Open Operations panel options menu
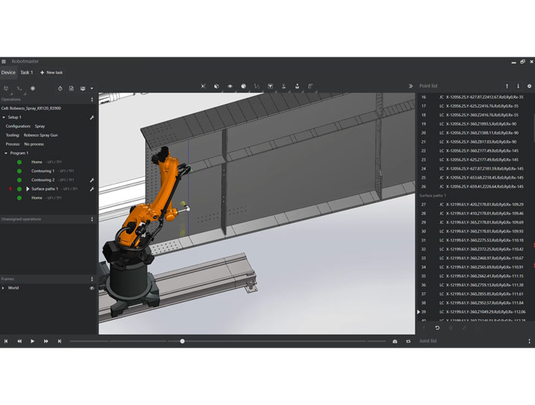 pos(92,99)
